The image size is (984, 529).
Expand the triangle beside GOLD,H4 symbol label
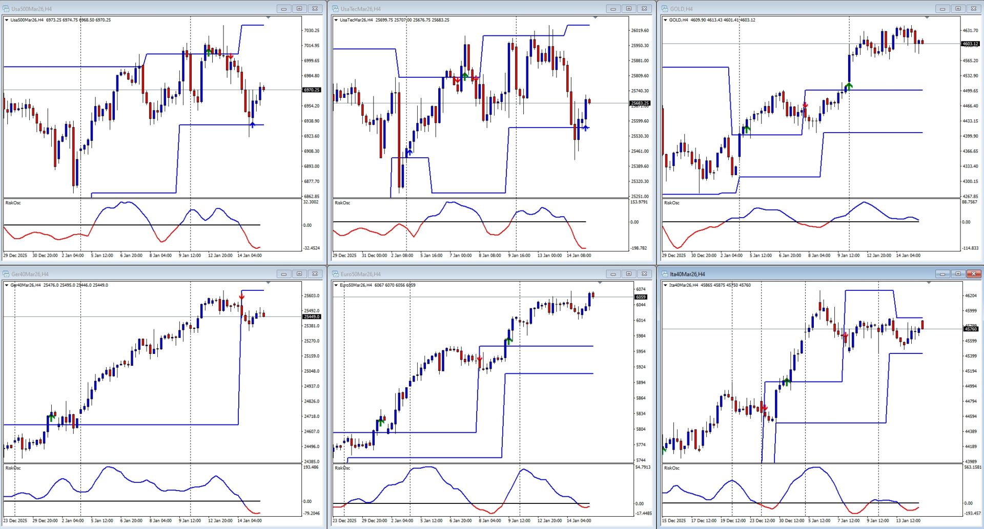[x=665, y=20]
